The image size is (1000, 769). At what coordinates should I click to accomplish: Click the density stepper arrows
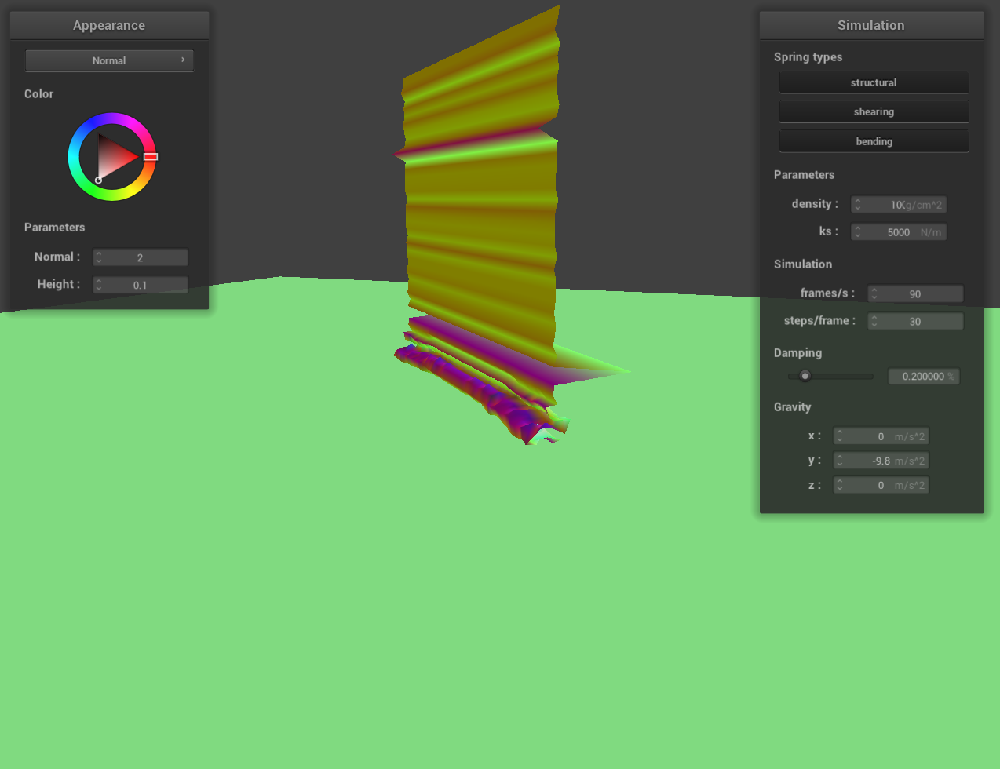(858, 205)
